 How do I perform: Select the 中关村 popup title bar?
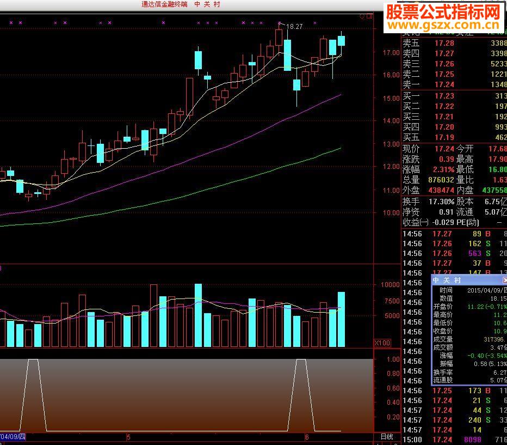(x=469, y=280)
